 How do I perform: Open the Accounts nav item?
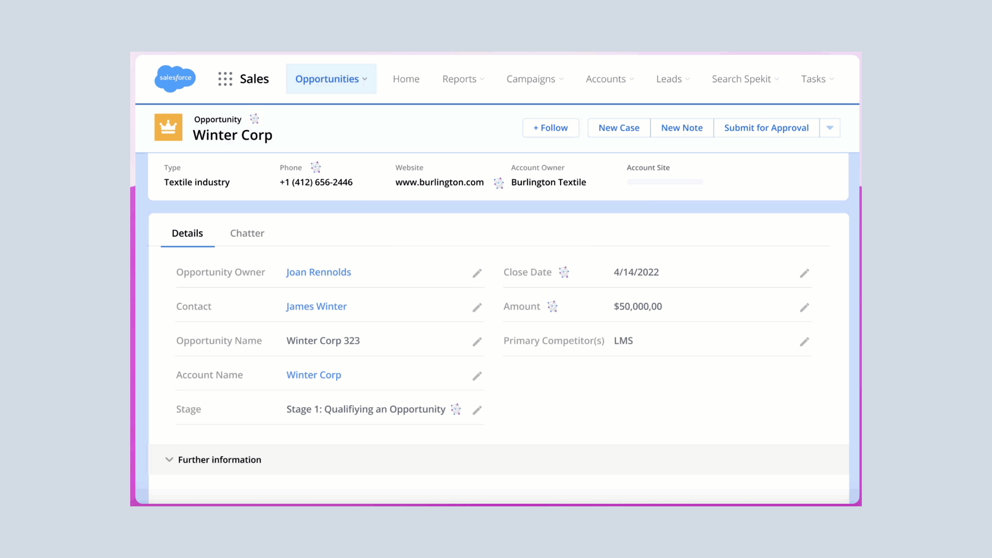coord(606,79)
